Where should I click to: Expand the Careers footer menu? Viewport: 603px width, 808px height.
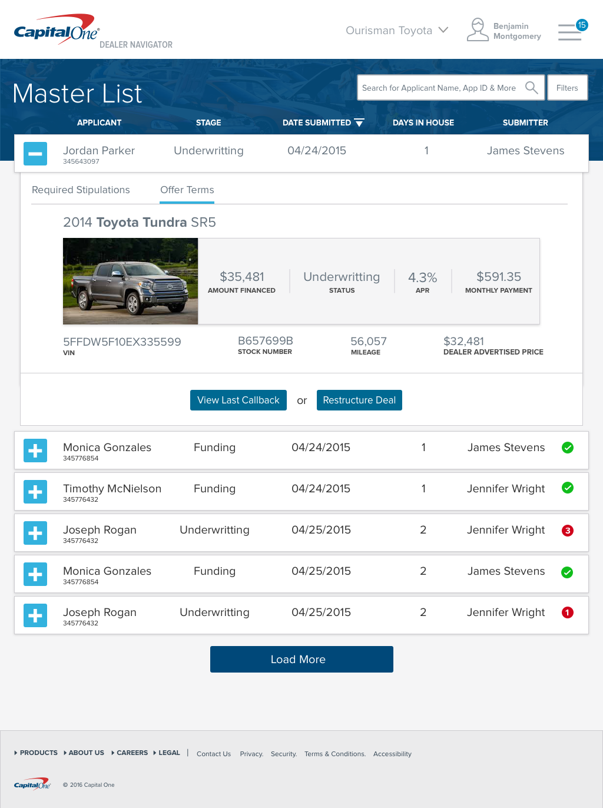click(130, 753)
